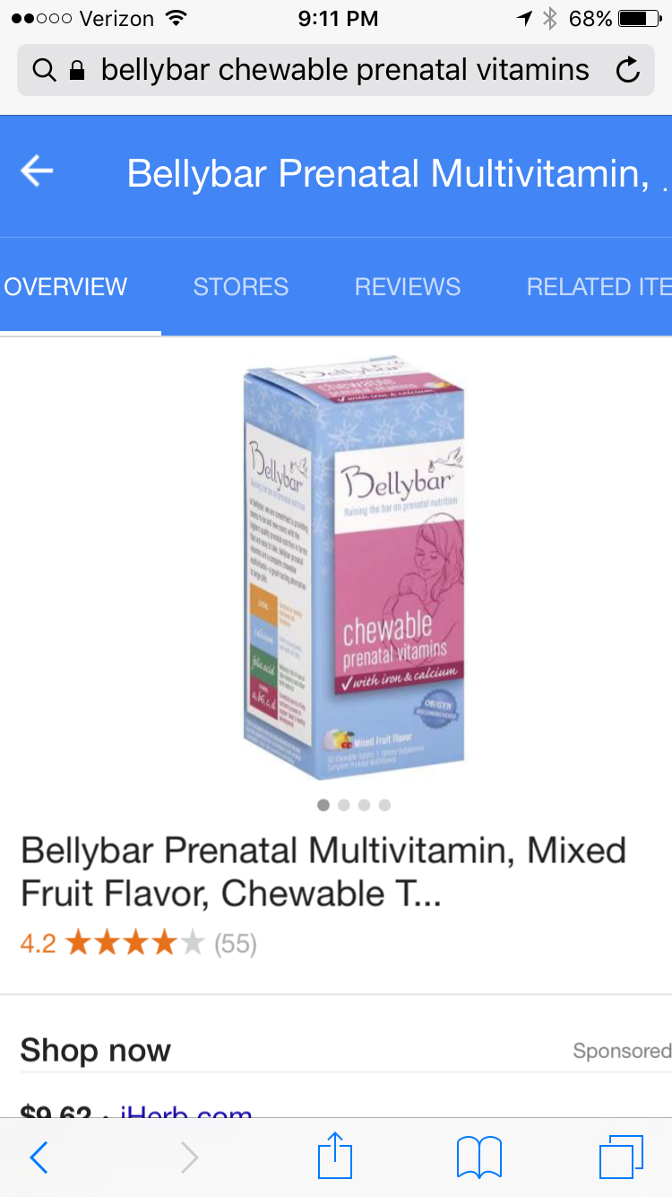Image resolution: width=672 pixels, height=1197 pixels.
Task: Tap the Bellybar Prenatal Multivitamin product title
Action: (x=323, y=871)
